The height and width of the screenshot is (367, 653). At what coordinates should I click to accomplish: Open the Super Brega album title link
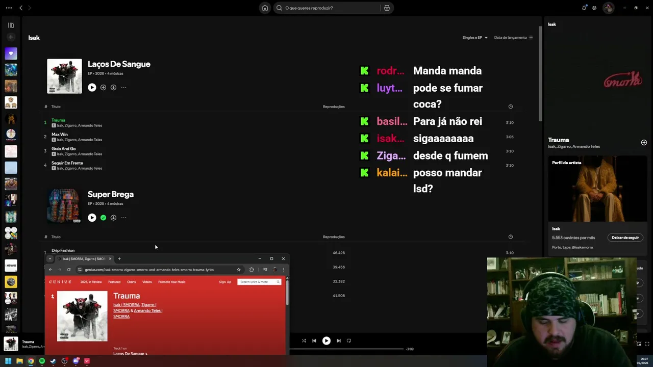pos(111,194)
